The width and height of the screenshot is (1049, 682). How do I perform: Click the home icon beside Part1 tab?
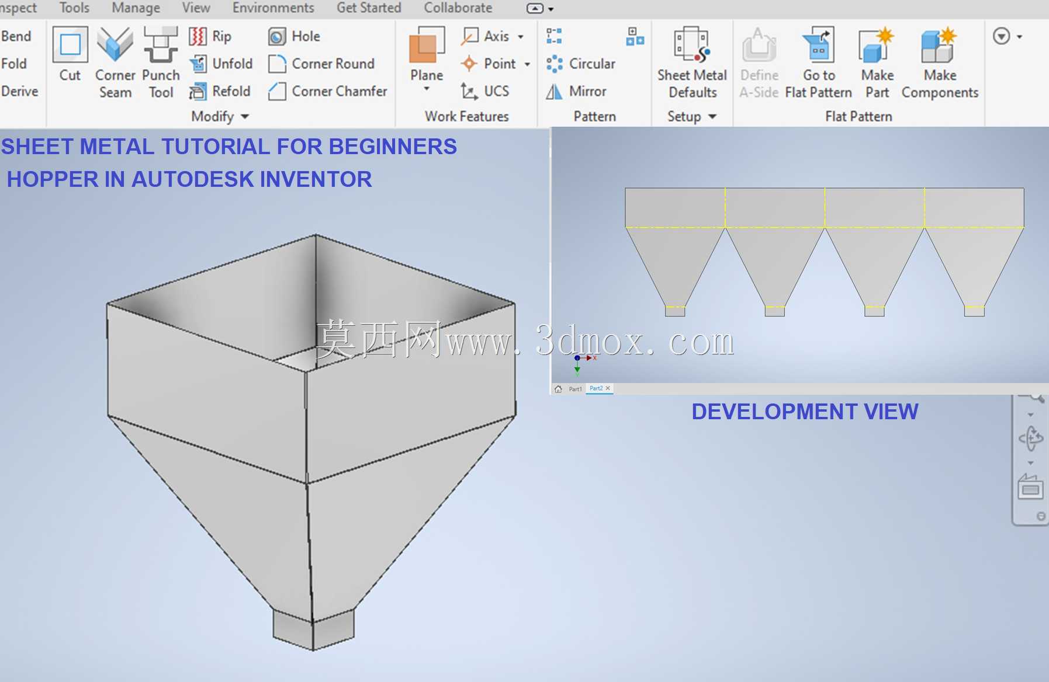pos(559,389)
